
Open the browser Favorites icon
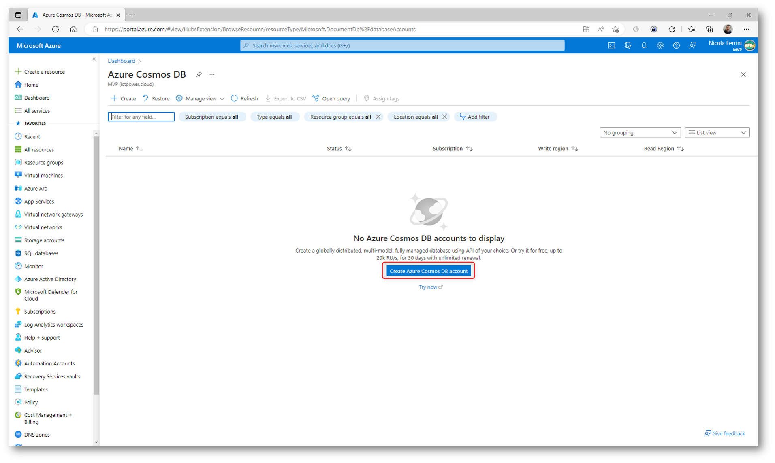tap(691, 29)
